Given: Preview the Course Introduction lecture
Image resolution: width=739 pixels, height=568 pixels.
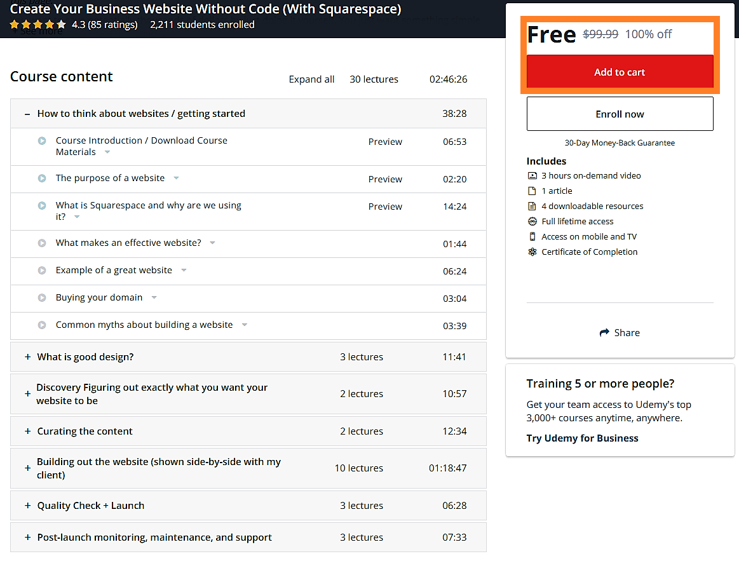Looking at the screenshot, I should (385, 142).
